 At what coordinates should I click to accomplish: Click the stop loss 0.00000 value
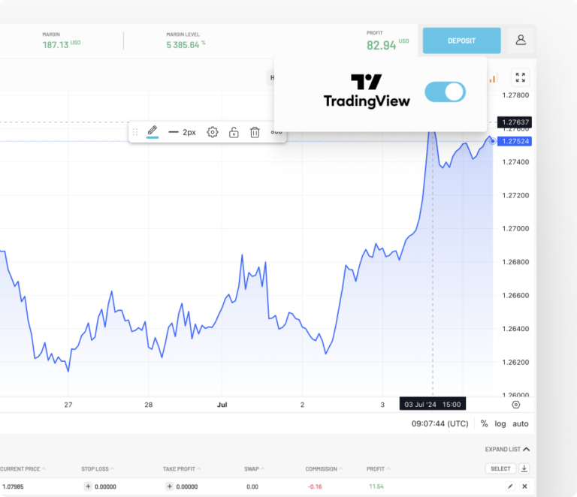pyautogui.click(x=105, y=486)
